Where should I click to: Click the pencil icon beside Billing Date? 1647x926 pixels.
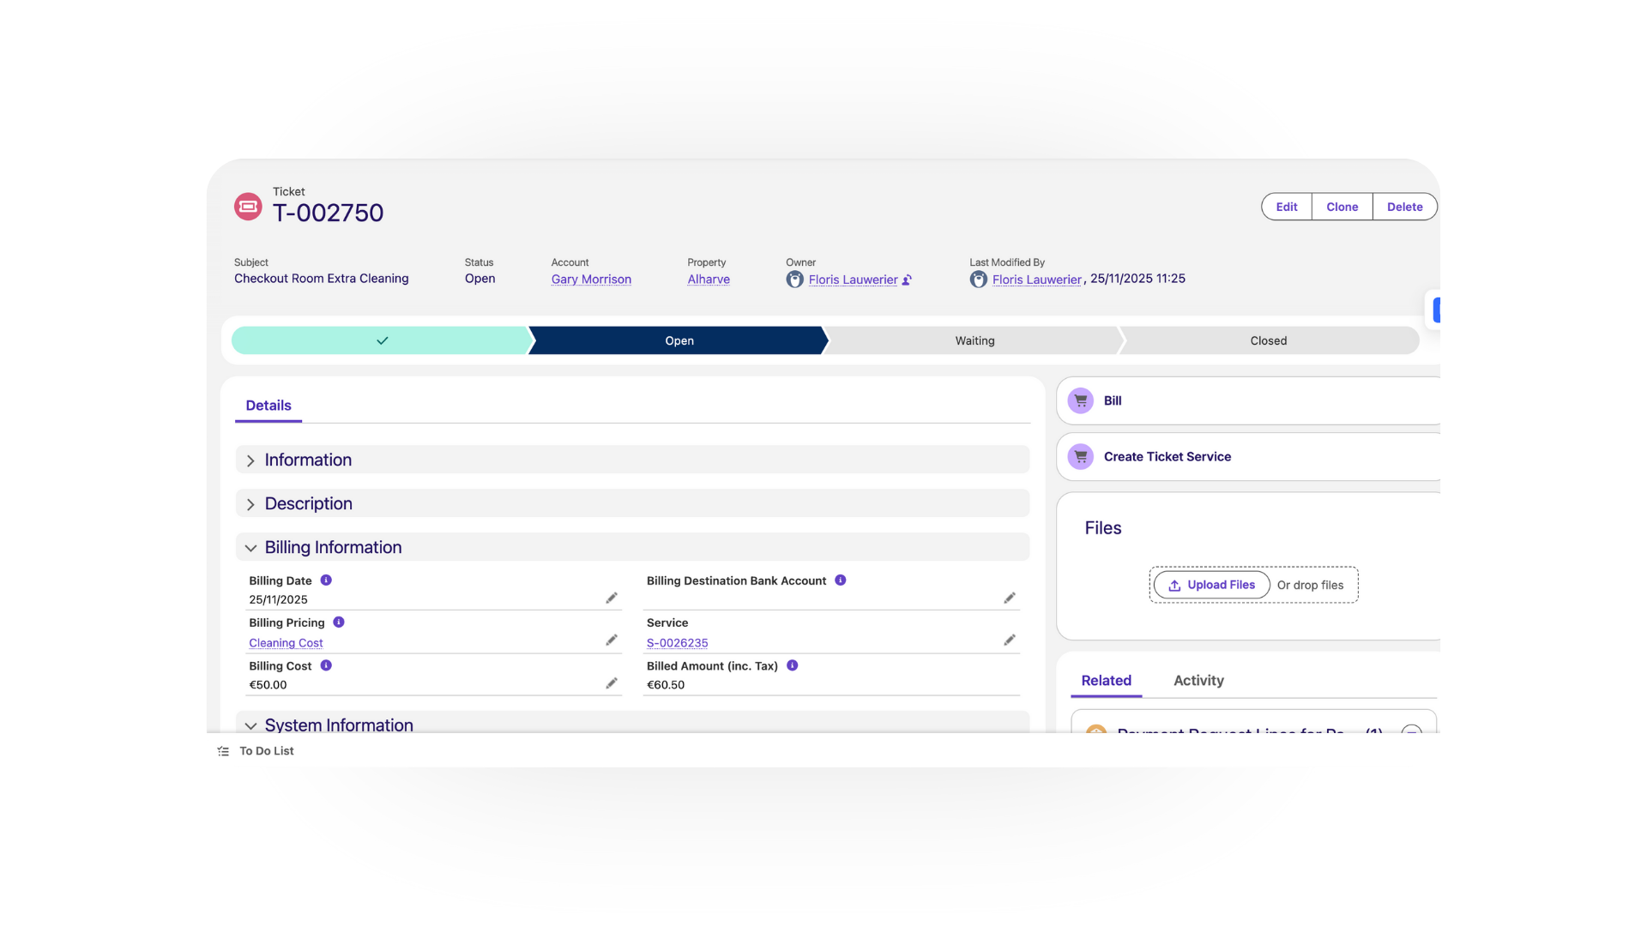[612, 598]
